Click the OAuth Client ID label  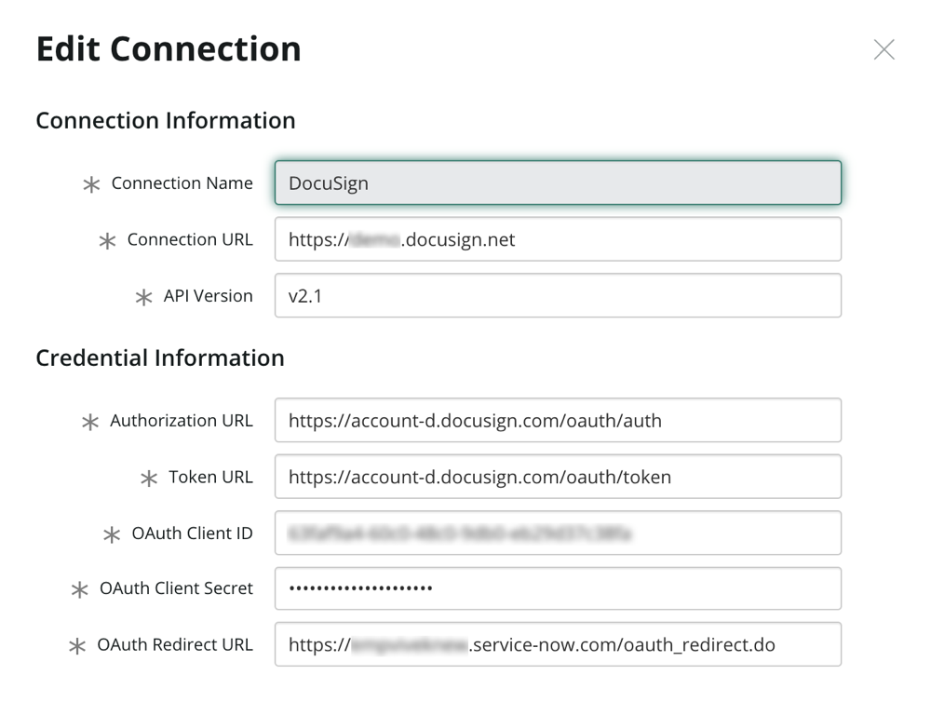(192, 533)
